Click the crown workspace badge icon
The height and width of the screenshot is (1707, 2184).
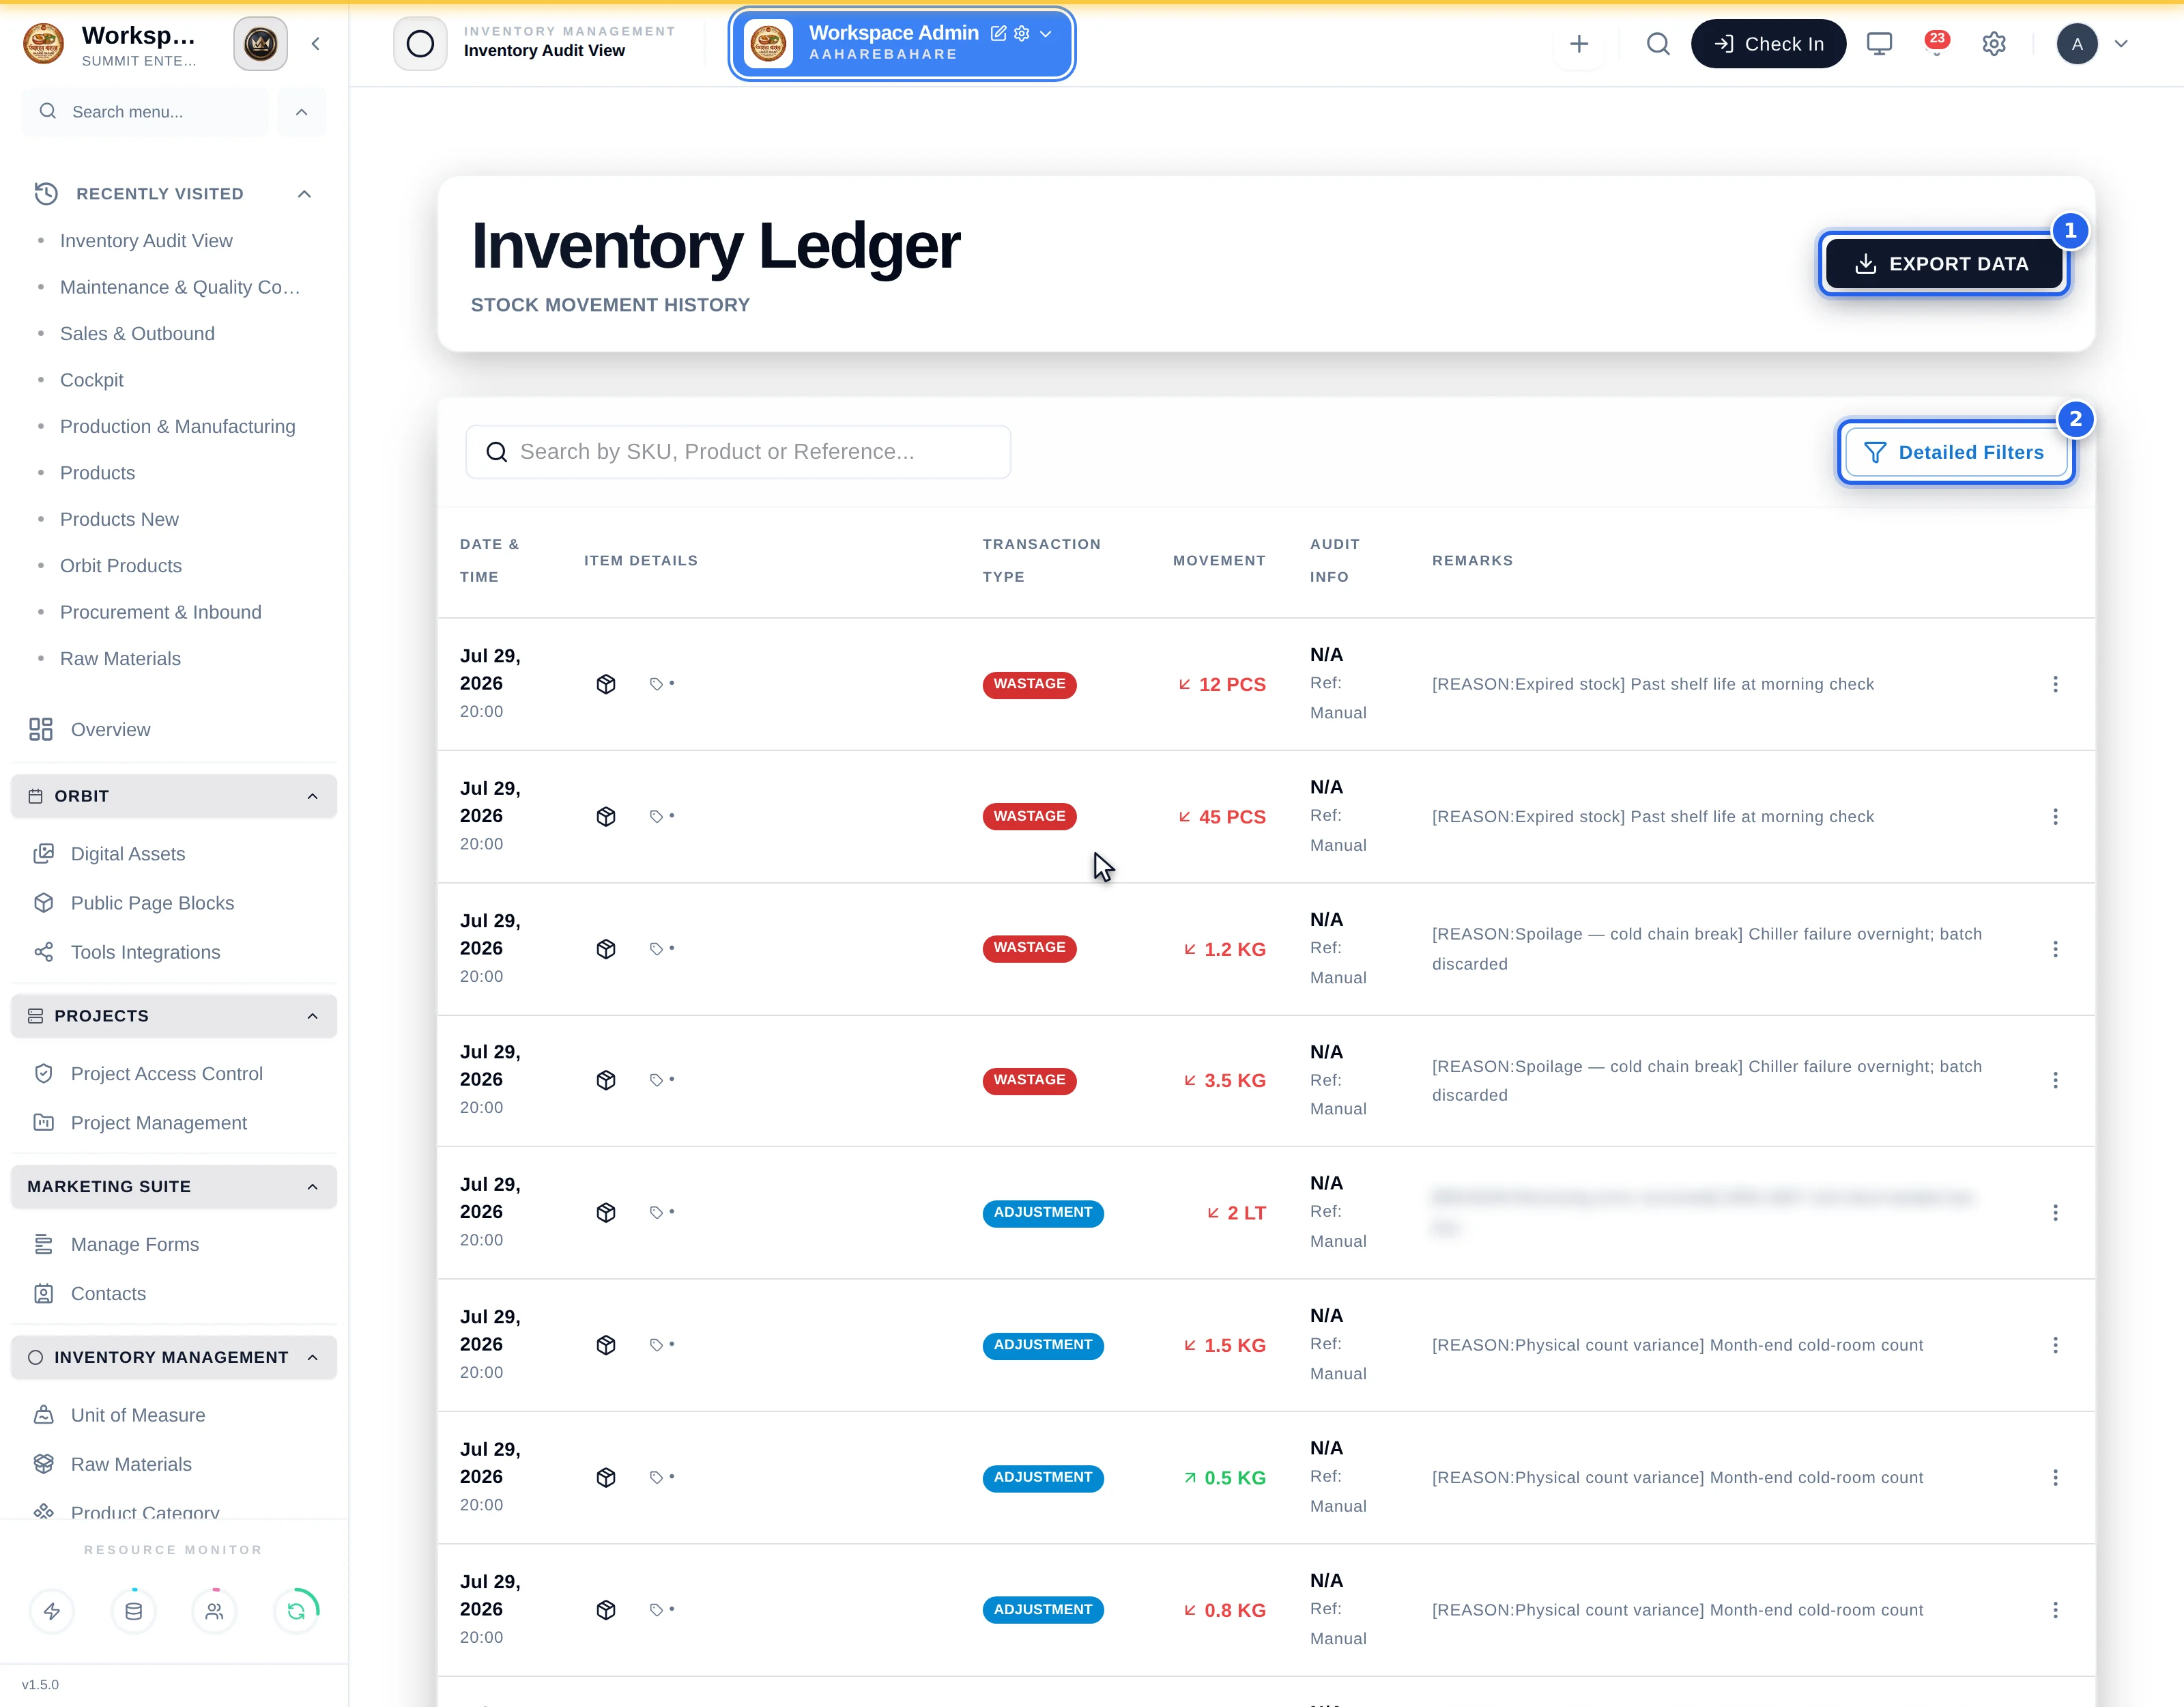[260, 44]
